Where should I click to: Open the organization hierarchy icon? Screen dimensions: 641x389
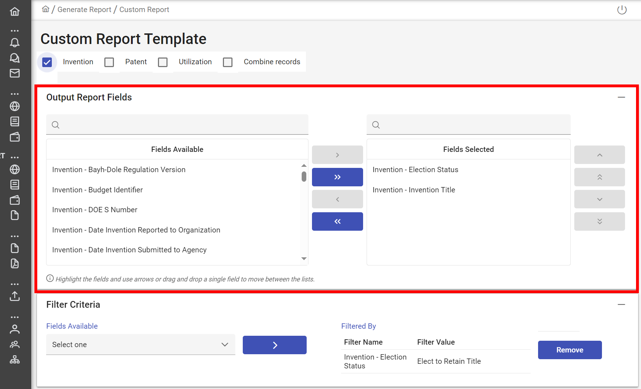[15, 360]
